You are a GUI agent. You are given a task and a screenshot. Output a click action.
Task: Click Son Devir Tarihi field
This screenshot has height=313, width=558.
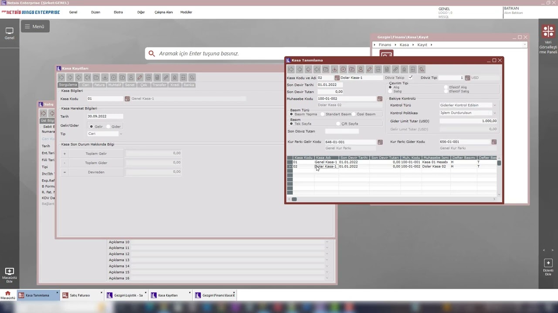pos(330,85)
